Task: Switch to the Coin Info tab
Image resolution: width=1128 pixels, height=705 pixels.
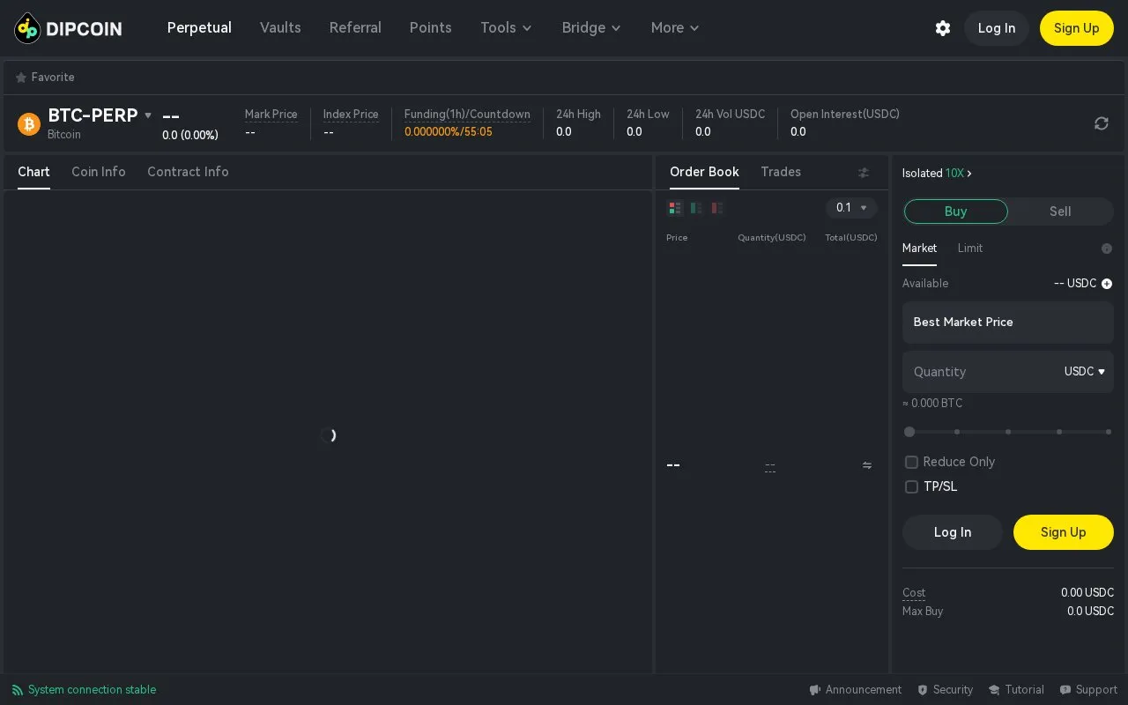Action: click(x=99, y=172)
